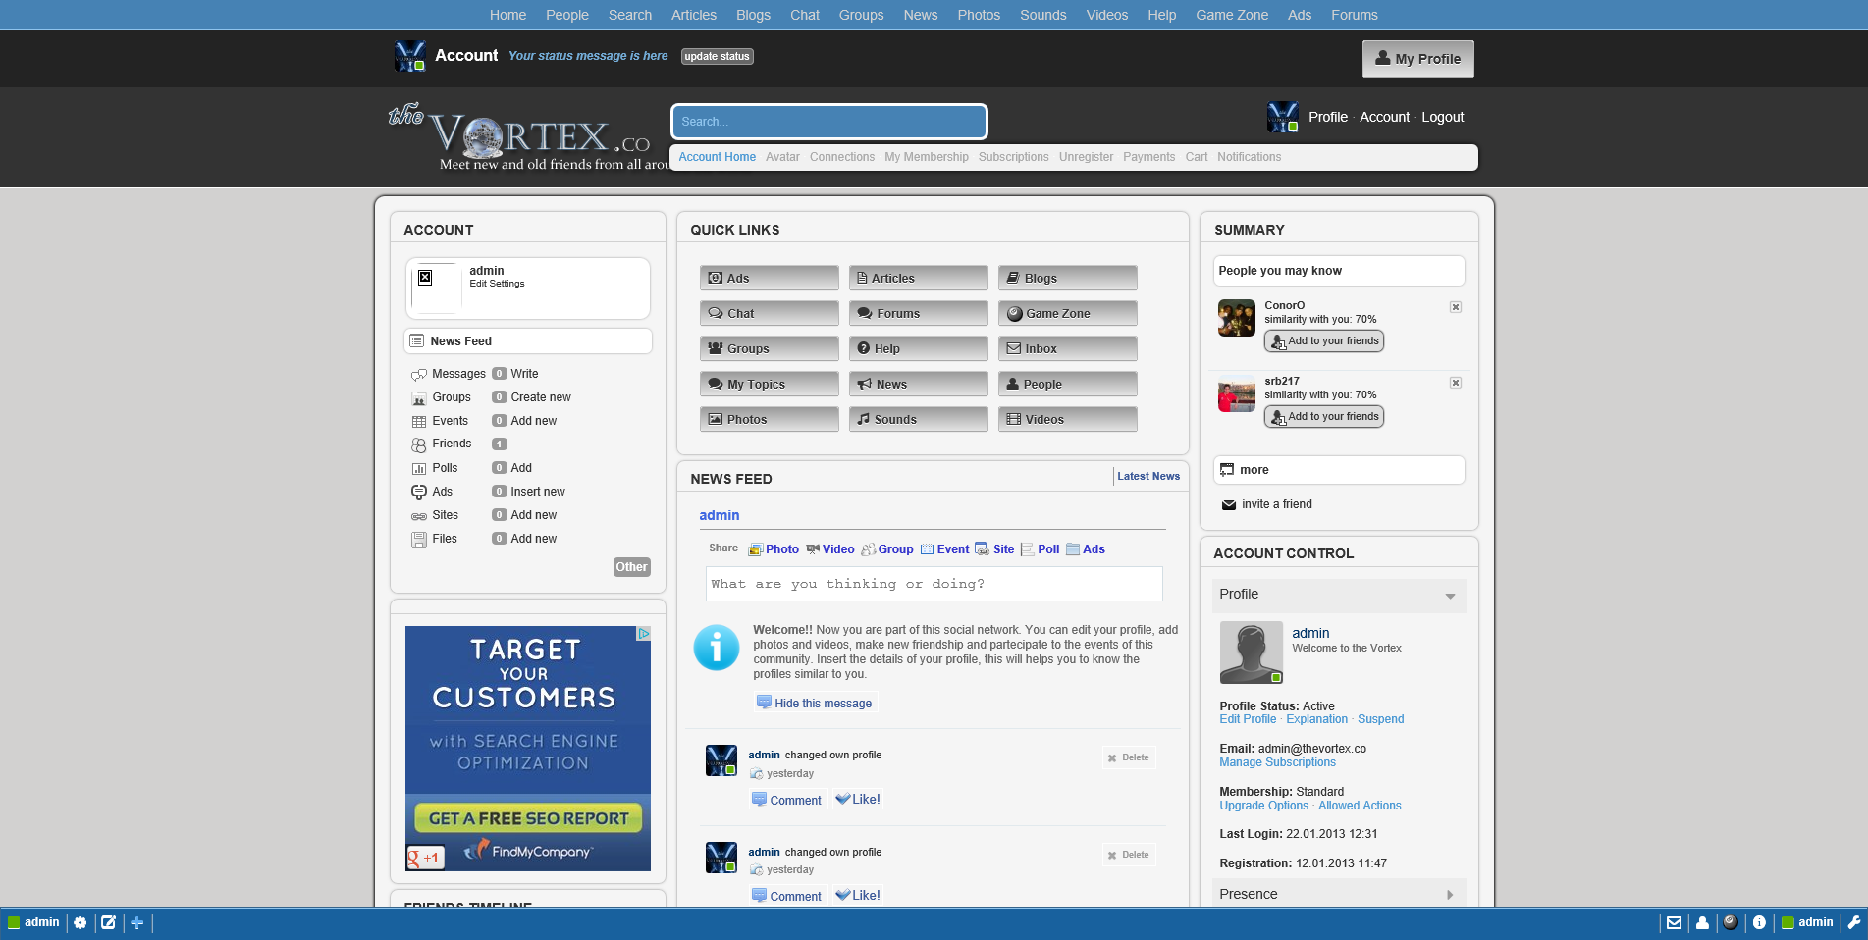Screen dimensions: 1868x940
Task: Dismiss the ConorO friend suggestion
Action: (x=1456, y=307)
